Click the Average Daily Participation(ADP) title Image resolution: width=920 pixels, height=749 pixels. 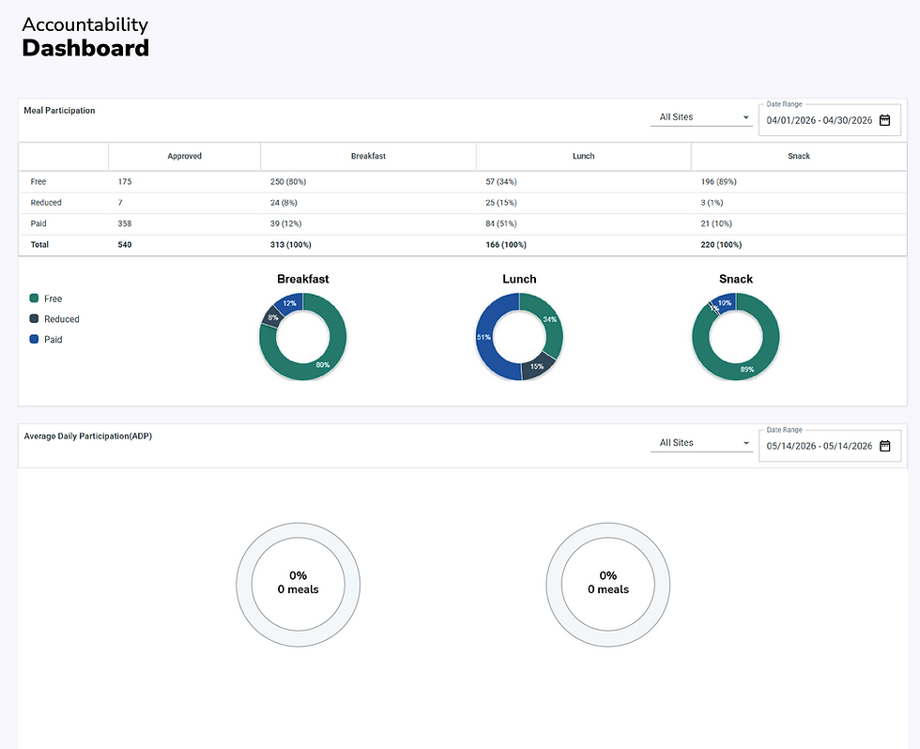(x=88, y=436)
